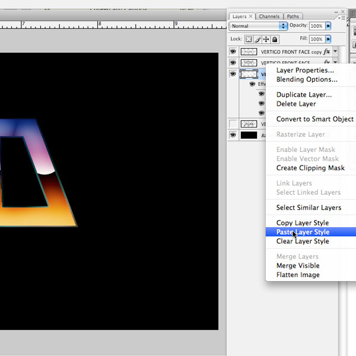Toggle visibility of the Background layer
The height and width of the screenshot is (356, 356).
point(233,135)
